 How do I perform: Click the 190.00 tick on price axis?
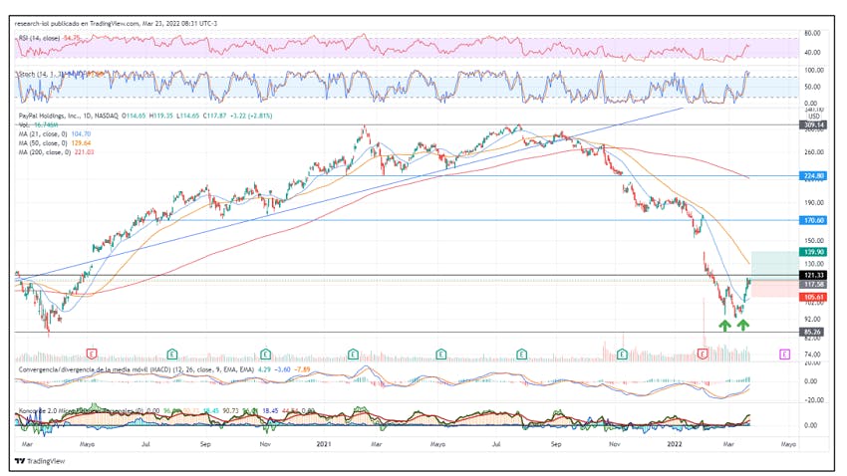click(x=814, y=202)
